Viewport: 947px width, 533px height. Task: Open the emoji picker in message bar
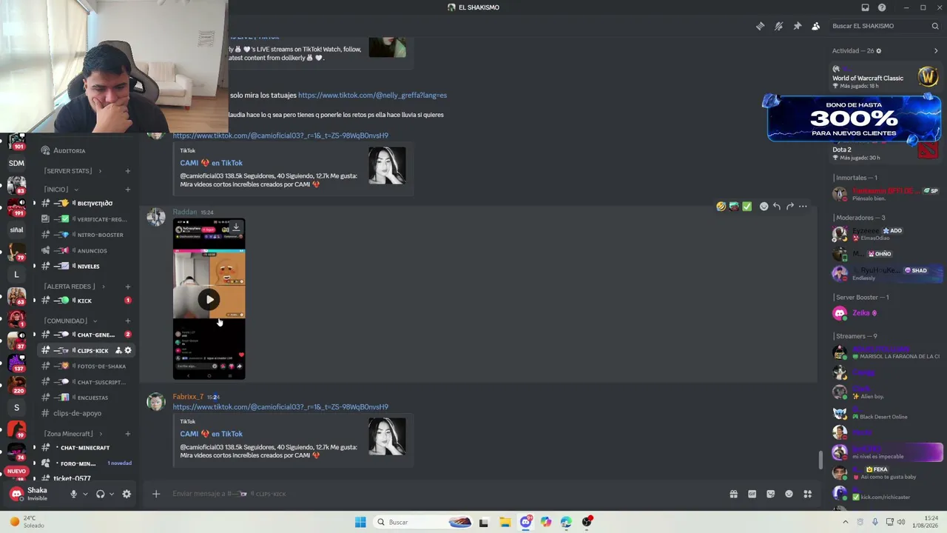pos(789,494)
